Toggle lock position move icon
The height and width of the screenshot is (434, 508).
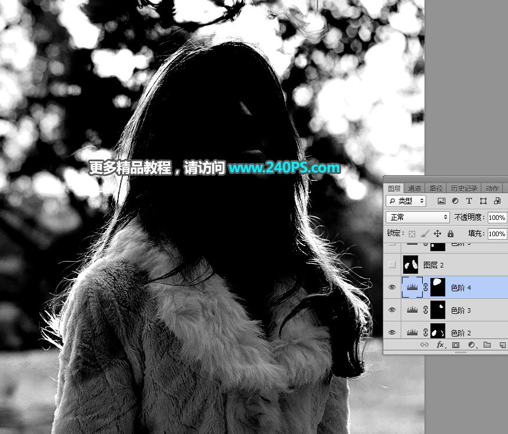tap(437, 233)
